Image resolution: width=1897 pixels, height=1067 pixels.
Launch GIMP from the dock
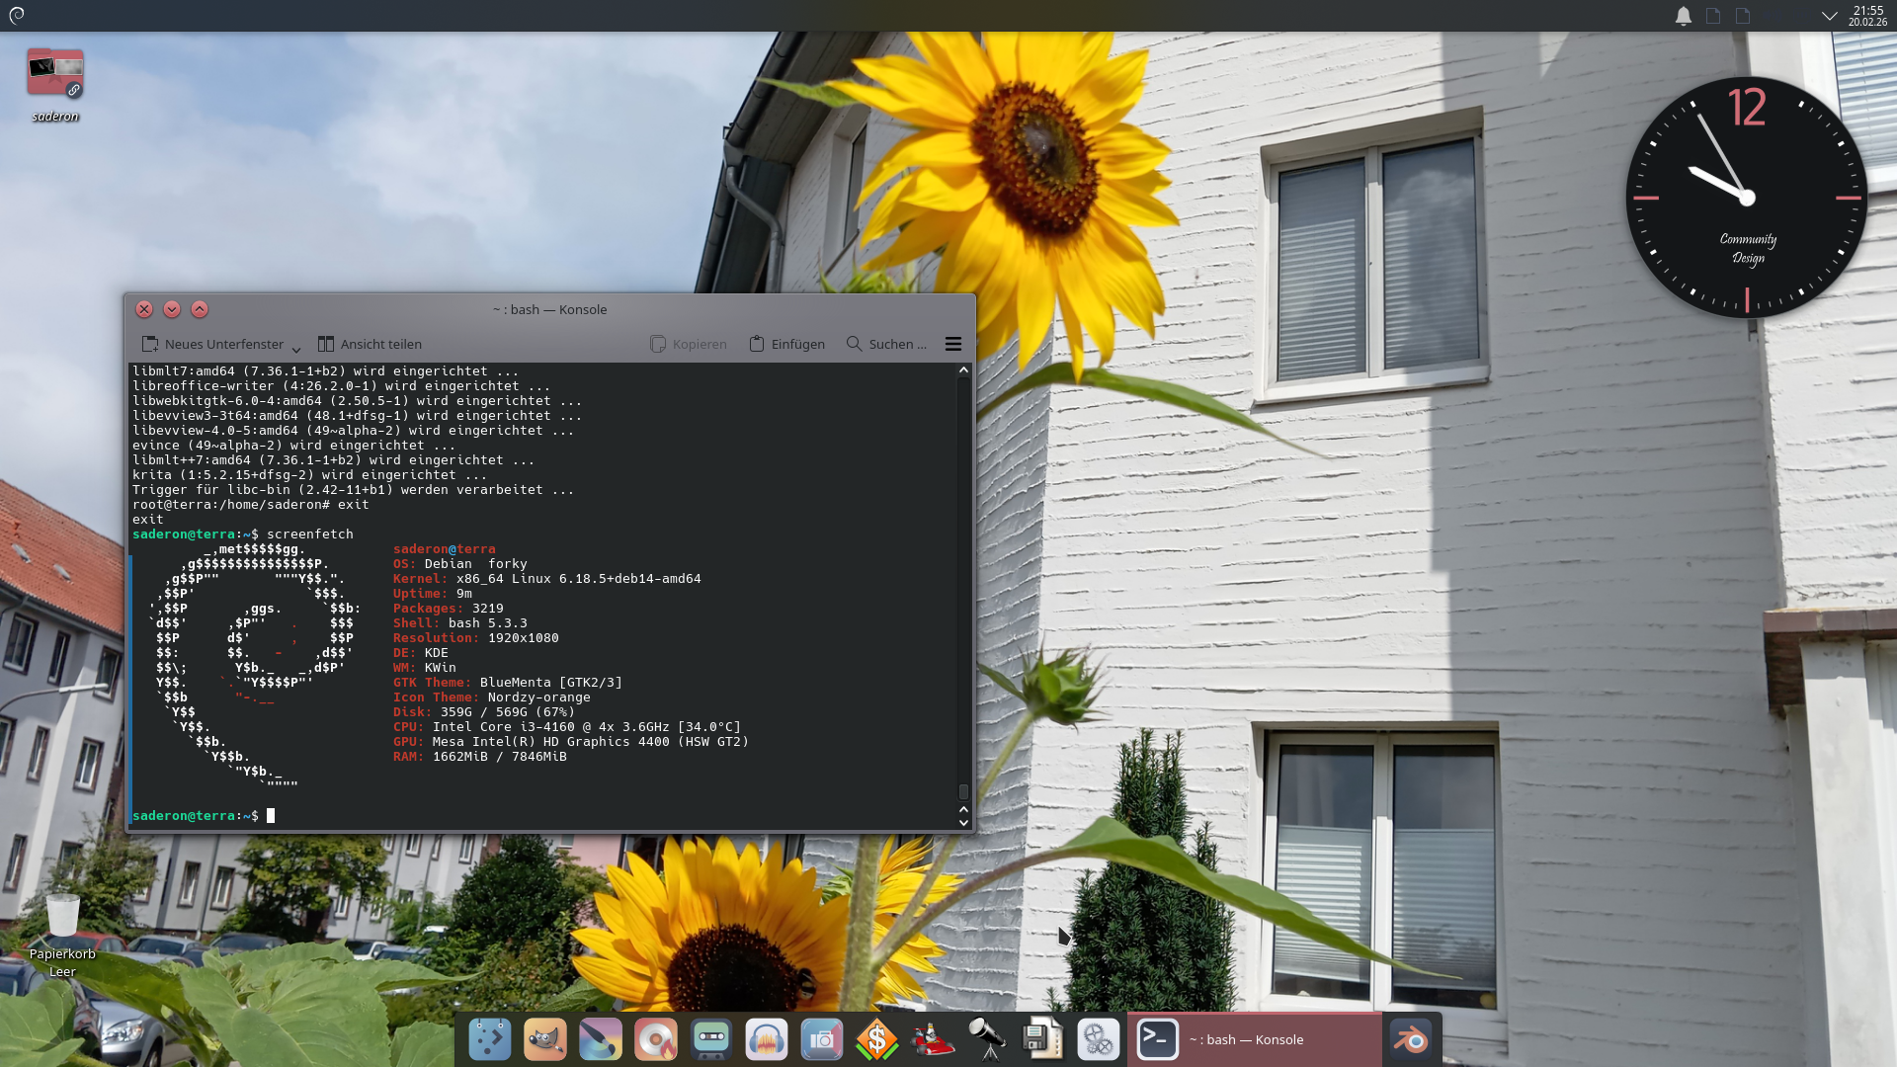coord(544,1039)
